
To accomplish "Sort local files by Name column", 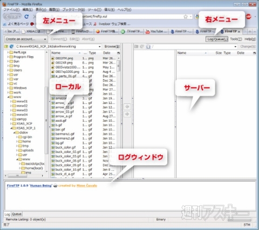I will (66, 53).
